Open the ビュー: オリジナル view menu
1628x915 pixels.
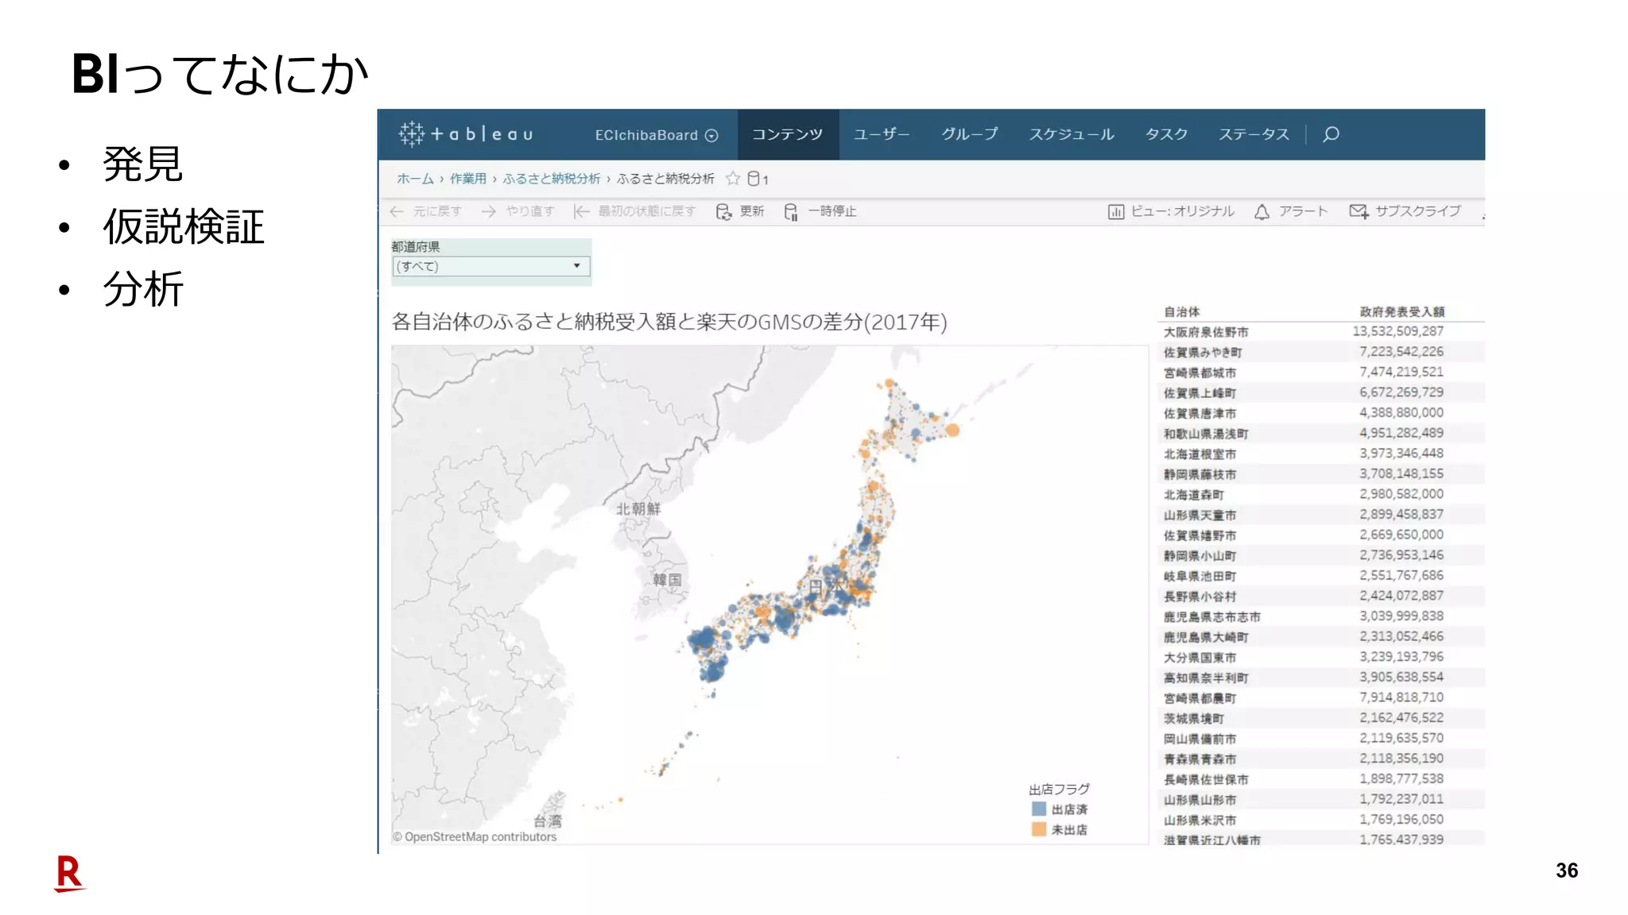[x=1171, y=211]
